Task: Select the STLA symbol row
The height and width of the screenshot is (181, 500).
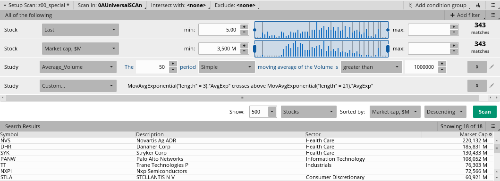Action: (x=7, y=177)
